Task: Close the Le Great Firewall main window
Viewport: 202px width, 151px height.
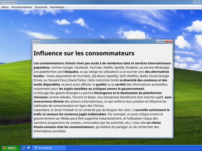Action: [197, 2]
